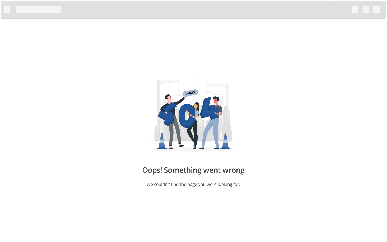Click the first of three right title-bar squares
This screenshot has height=242, width=387.
pos(355,10)
